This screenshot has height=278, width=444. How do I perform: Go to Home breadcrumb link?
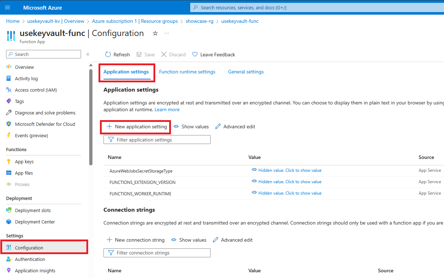click(x=13, y=21)
